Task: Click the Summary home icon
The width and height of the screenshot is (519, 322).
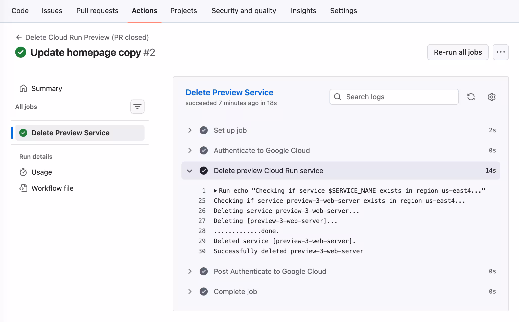Action: pyautogui.click(x=23, y=88)
